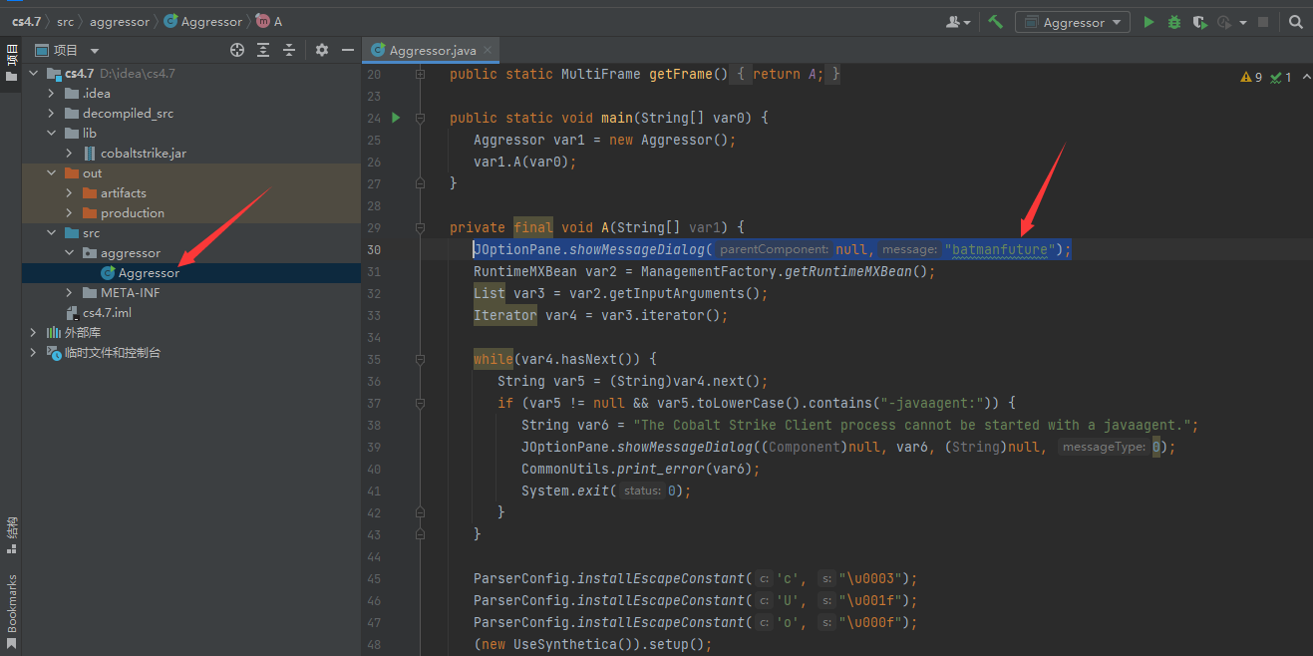Click the cs4.7 breadcrumb in the navigation bar
Screen dimensions: 1313x656
pyautogui.click(x=26, y=21)
